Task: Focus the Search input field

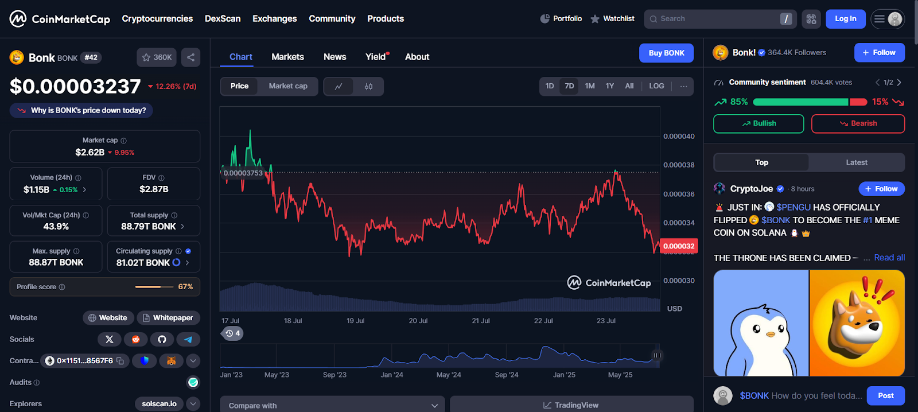Action: click(x=721, y=19)
